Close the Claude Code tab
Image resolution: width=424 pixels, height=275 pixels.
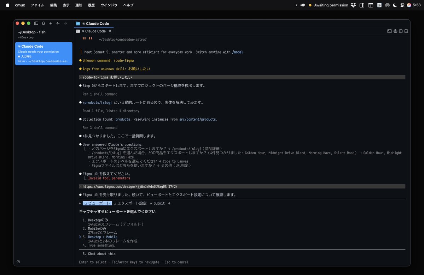(110, 31)
